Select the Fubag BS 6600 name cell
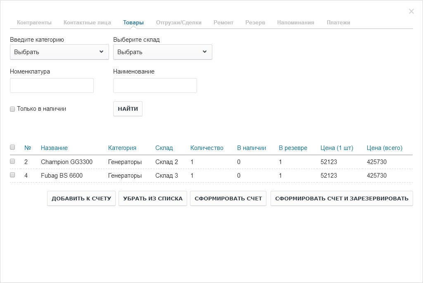This screenshot has width=423, height=283. [62, 176]
